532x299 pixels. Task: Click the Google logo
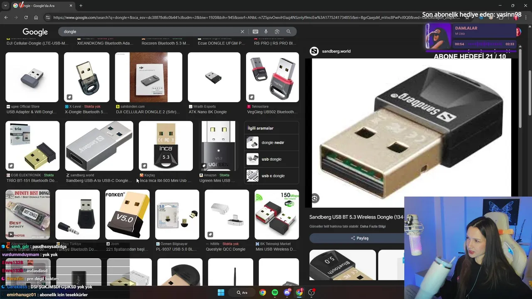click(x=35, y=32)
